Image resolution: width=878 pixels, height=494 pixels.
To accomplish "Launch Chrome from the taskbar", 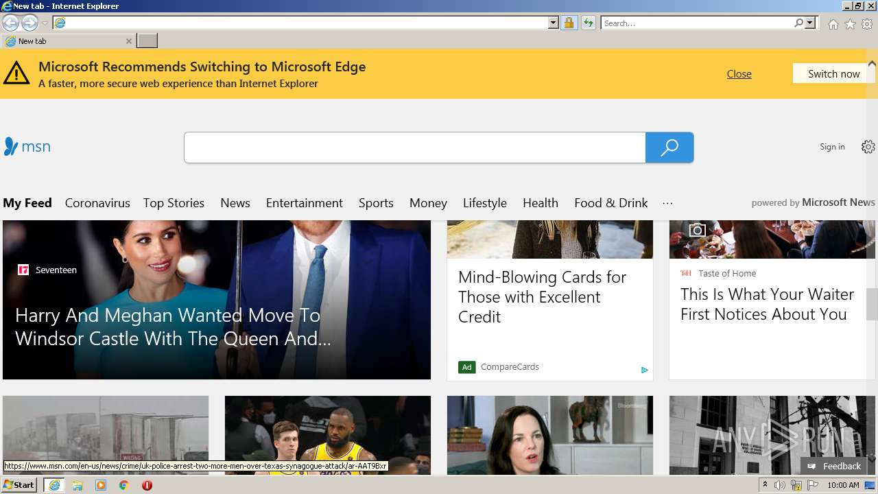I will point(124,485).
